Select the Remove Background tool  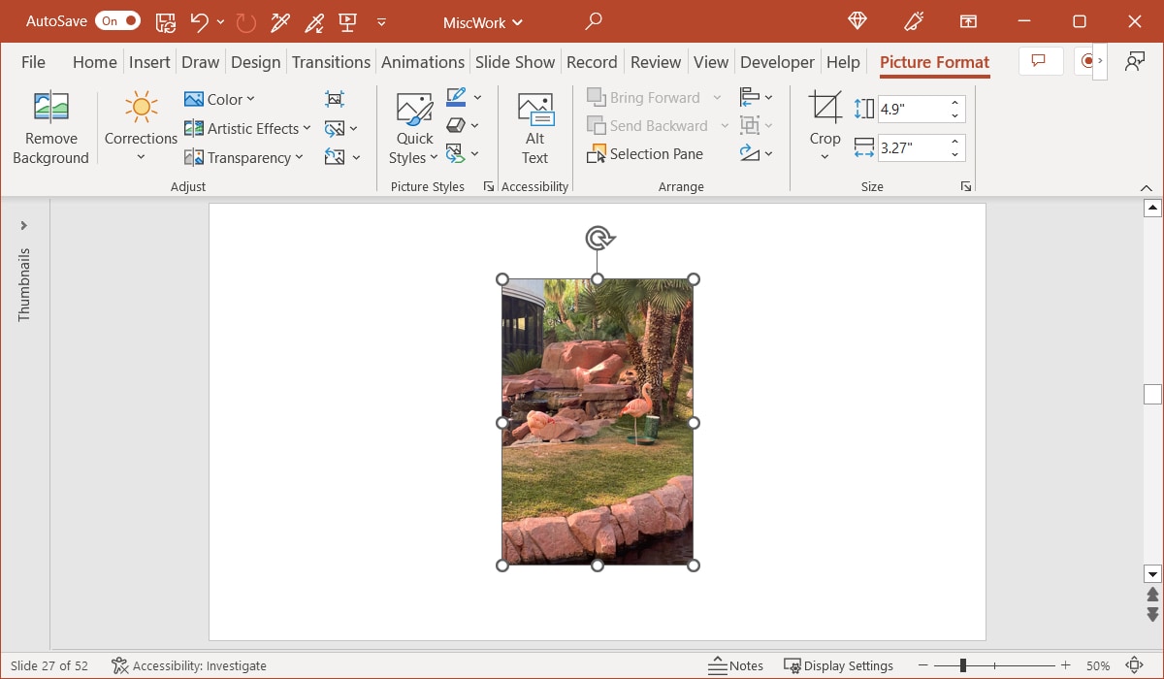click(50, 126)
